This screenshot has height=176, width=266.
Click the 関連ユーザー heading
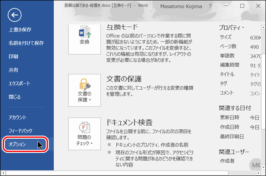tap(234, 152)
